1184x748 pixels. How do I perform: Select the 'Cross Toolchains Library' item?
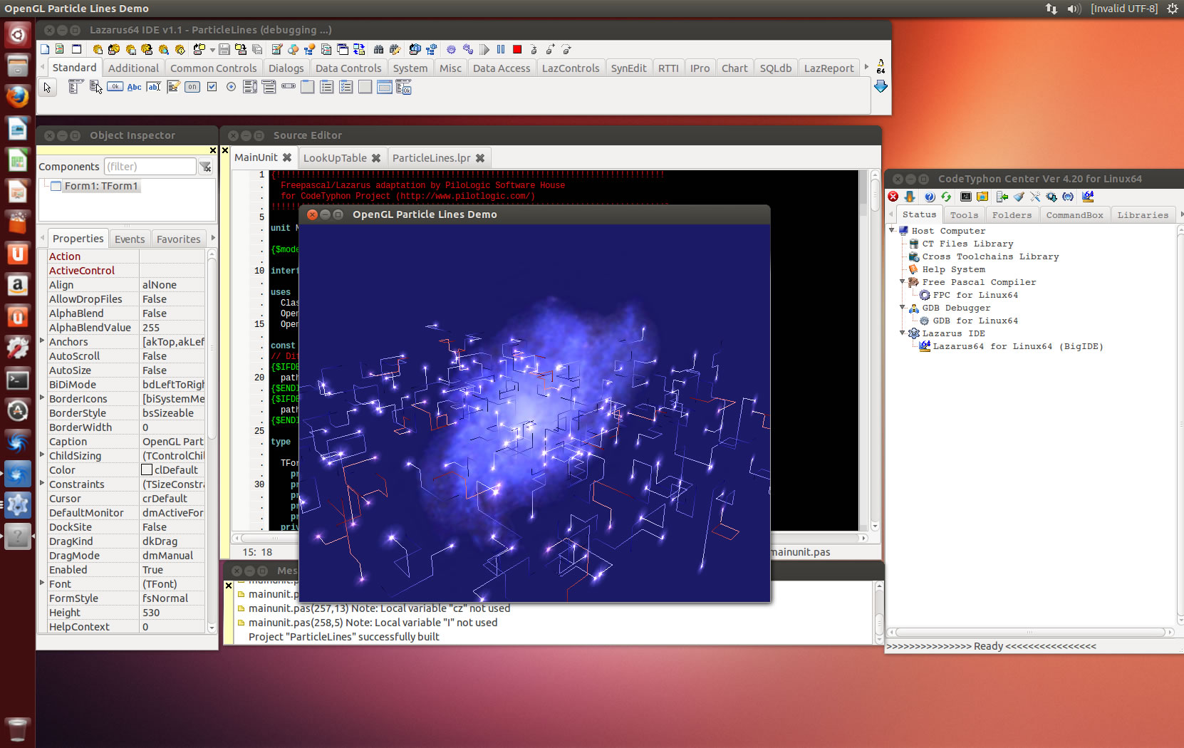coord(990,256)
